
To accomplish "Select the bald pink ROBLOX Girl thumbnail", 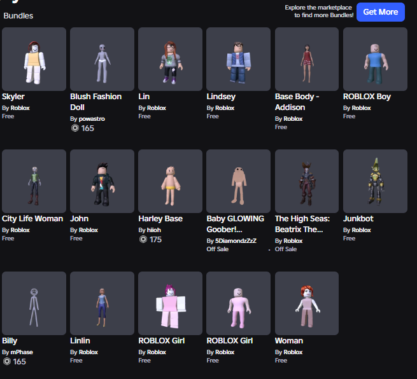I will point(238,303).
